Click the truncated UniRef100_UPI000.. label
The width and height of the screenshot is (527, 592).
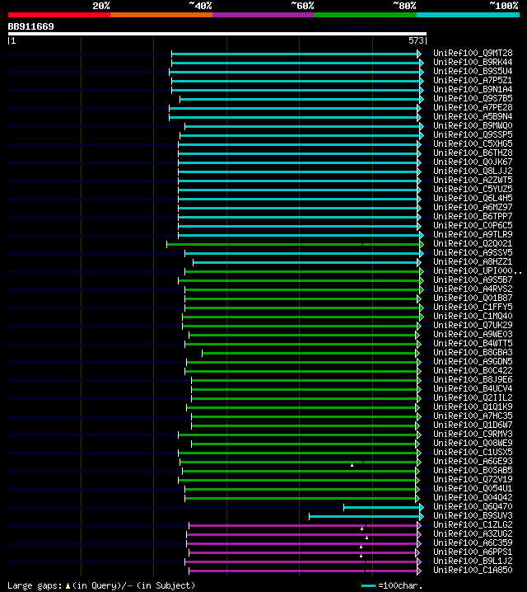478,270
